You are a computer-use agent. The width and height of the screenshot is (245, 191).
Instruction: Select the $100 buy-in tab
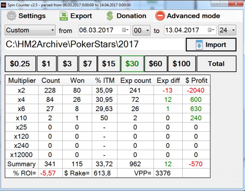point(182,64)
